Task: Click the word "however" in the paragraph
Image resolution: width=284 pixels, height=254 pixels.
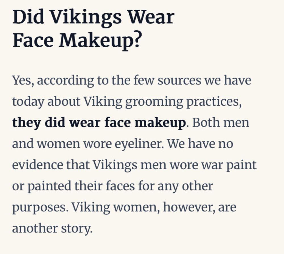Action: [x=188, y=207]
